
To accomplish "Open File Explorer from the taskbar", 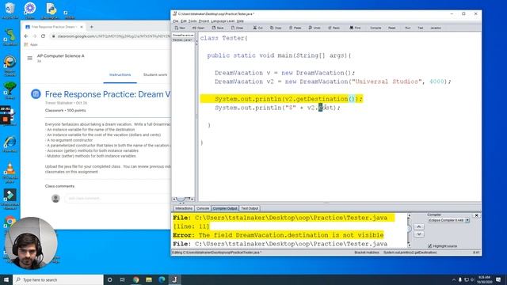I will 149,279.
